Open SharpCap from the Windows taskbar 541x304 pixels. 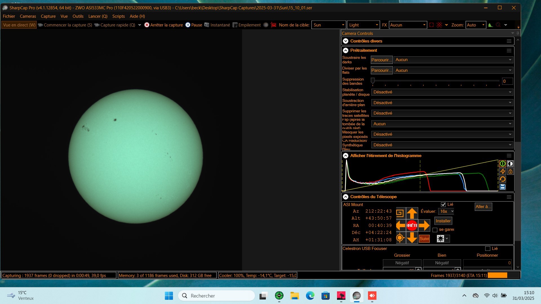(x=356, y=296)
